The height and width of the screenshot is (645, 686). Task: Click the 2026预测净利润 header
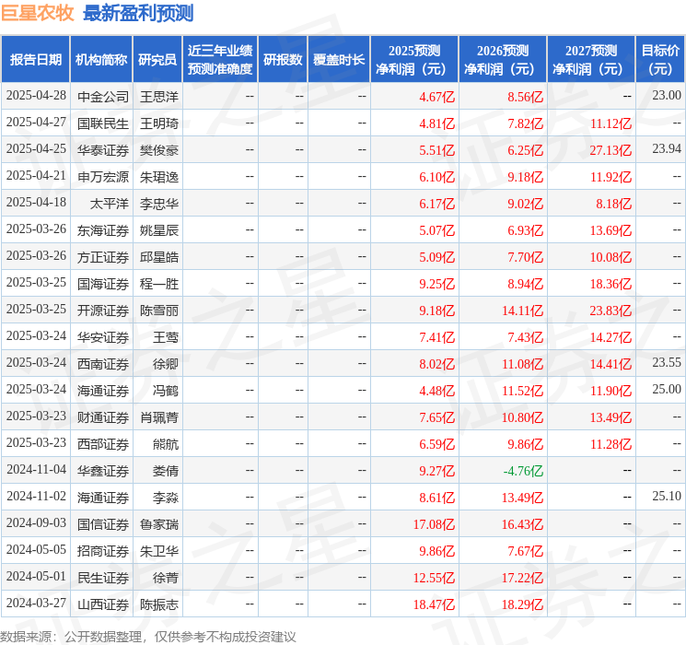(503, 60)
